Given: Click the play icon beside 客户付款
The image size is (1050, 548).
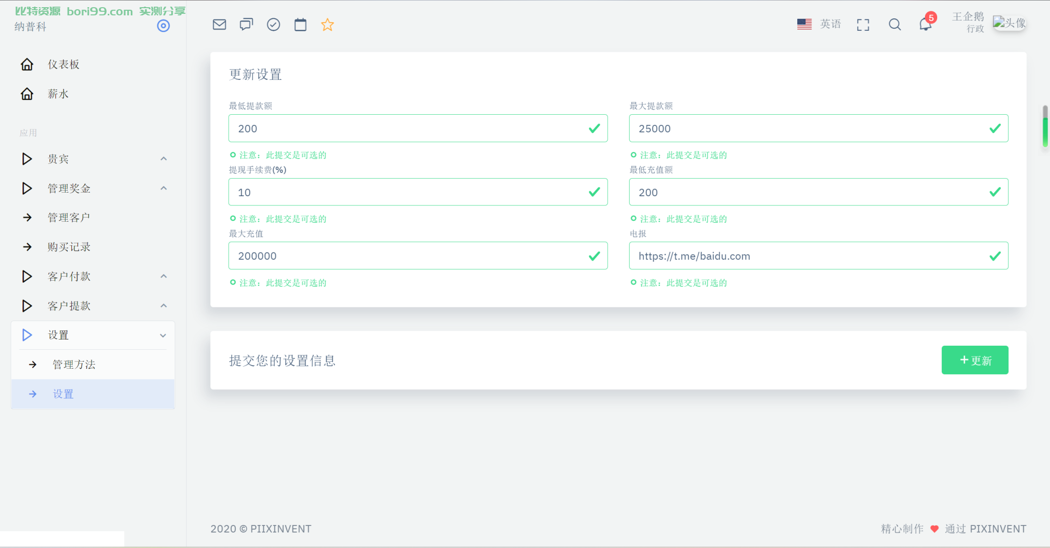Looking at the screenshot, I should 27,277.
